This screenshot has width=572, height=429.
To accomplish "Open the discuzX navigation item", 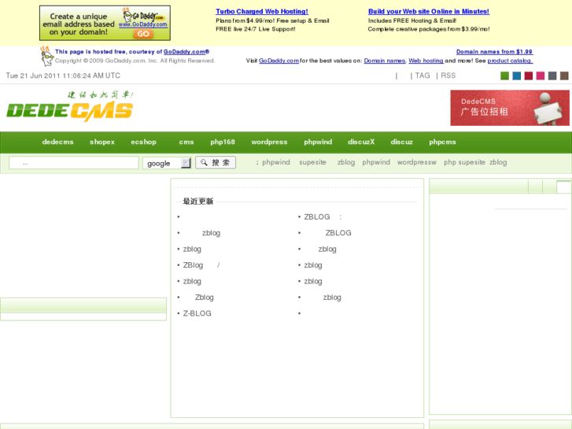I will click(361, 142).
